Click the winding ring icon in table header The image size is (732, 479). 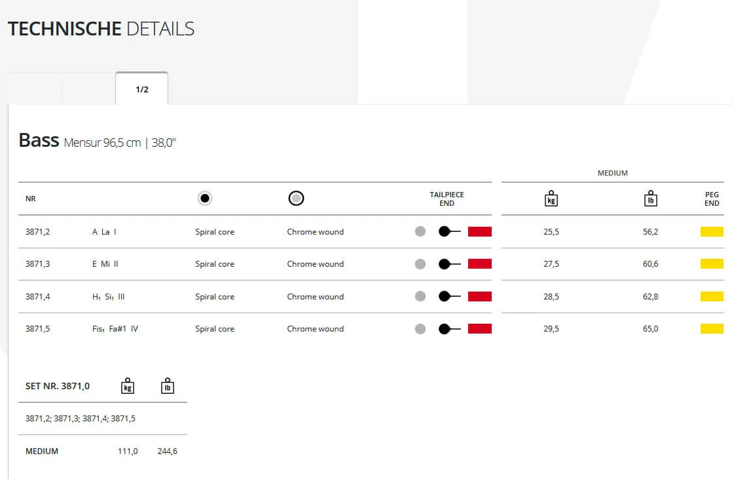pyautogui.click(x=296, y=199)
